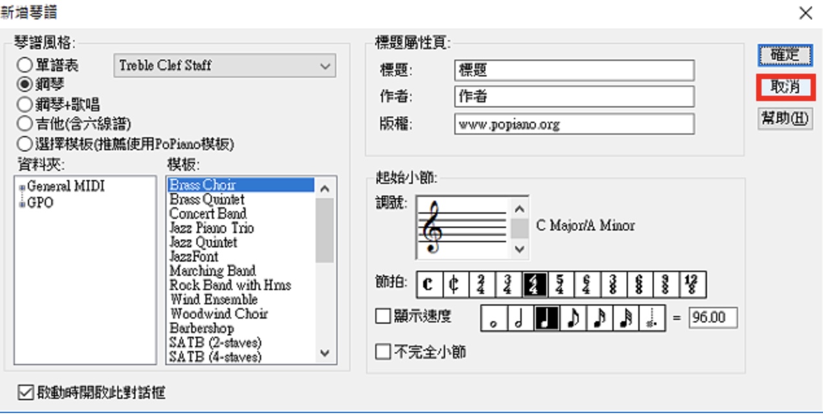823x417 pixels.
Task: Select the 3/8 time signature
Action: [x=614, y=284]
